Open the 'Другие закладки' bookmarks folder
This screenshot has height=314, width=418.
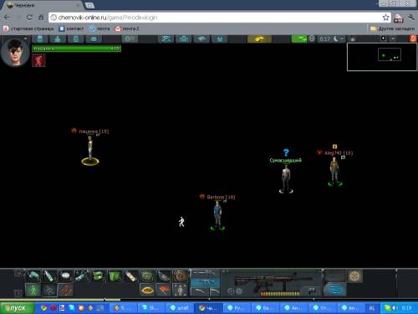[x=392, y=28]
